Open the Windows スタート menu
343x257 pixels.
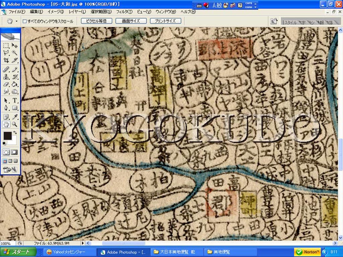[18, 252]
